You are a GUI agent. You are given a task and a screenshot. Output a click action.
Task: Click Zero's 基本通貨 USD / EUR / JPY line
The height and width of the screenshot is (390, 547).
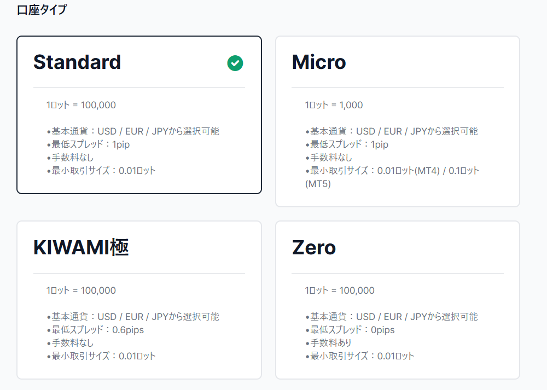392,316
